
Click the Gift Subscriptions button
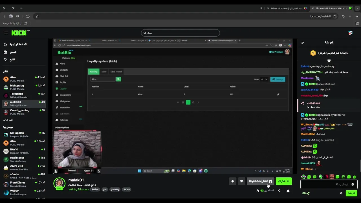[261, 181]
